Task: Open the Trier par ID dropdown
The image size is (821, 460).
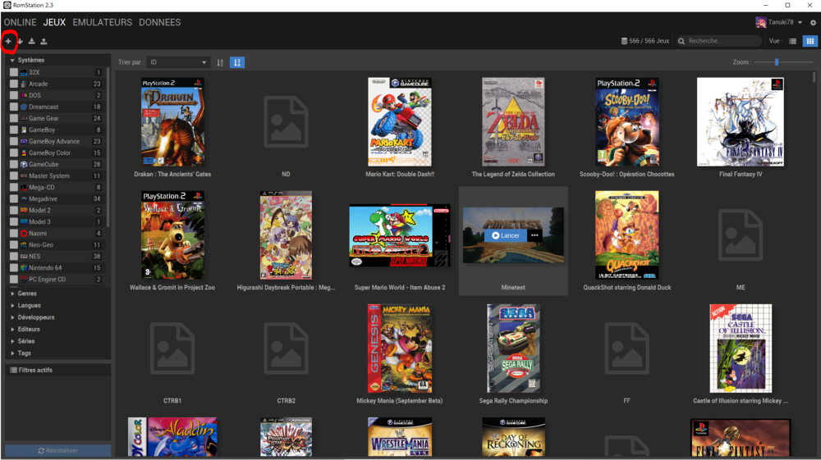Action: point(178,62)
